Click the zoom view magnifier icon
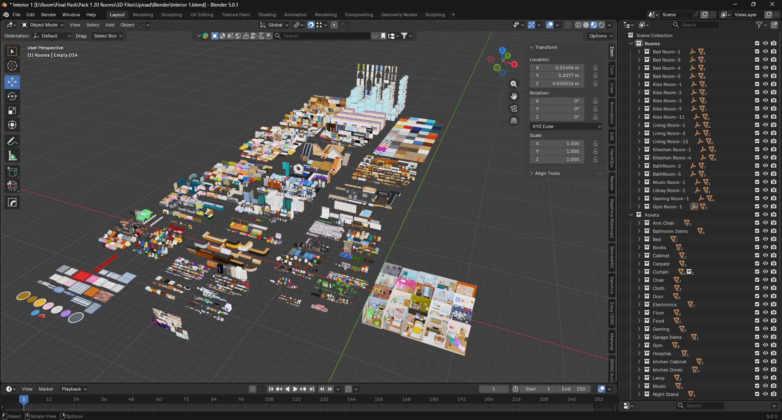The width and height of the screenshot is (782, 420). click(514, 84)
